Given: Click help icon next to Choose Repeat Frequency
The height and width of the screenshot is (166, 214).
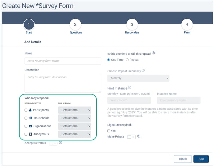Looking at the screenshot, I should click(x=143, y=70).
